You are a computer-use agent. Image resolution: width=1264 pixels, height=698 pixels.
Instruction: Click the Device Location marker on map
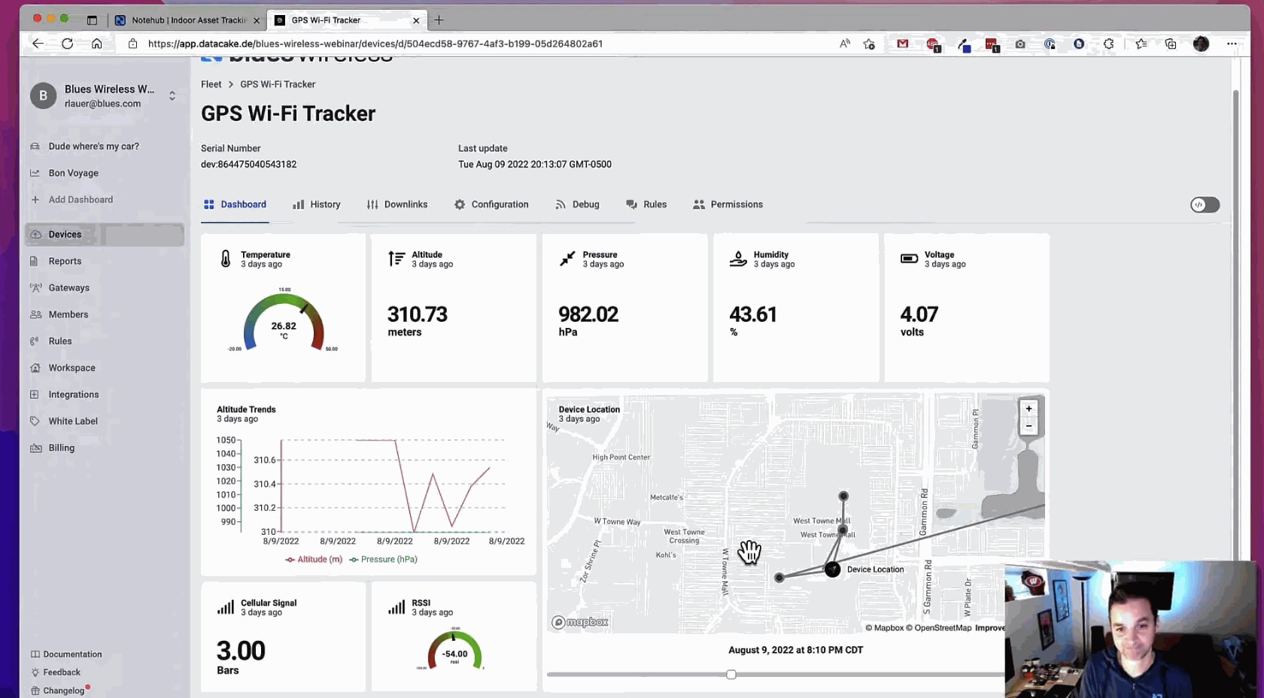[832, 569]
